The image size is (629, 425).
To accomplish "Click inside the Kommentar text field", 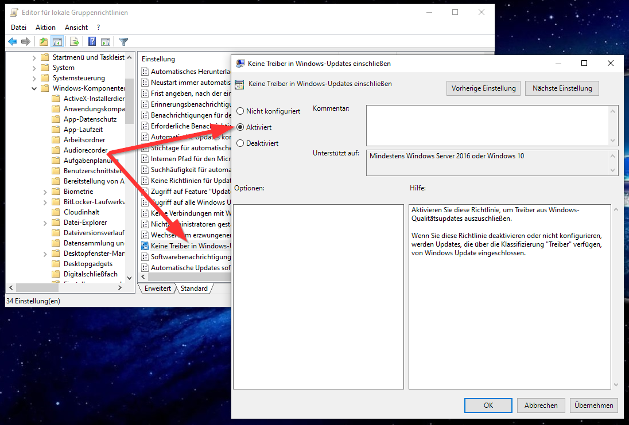I will click(x=488, y=126).
